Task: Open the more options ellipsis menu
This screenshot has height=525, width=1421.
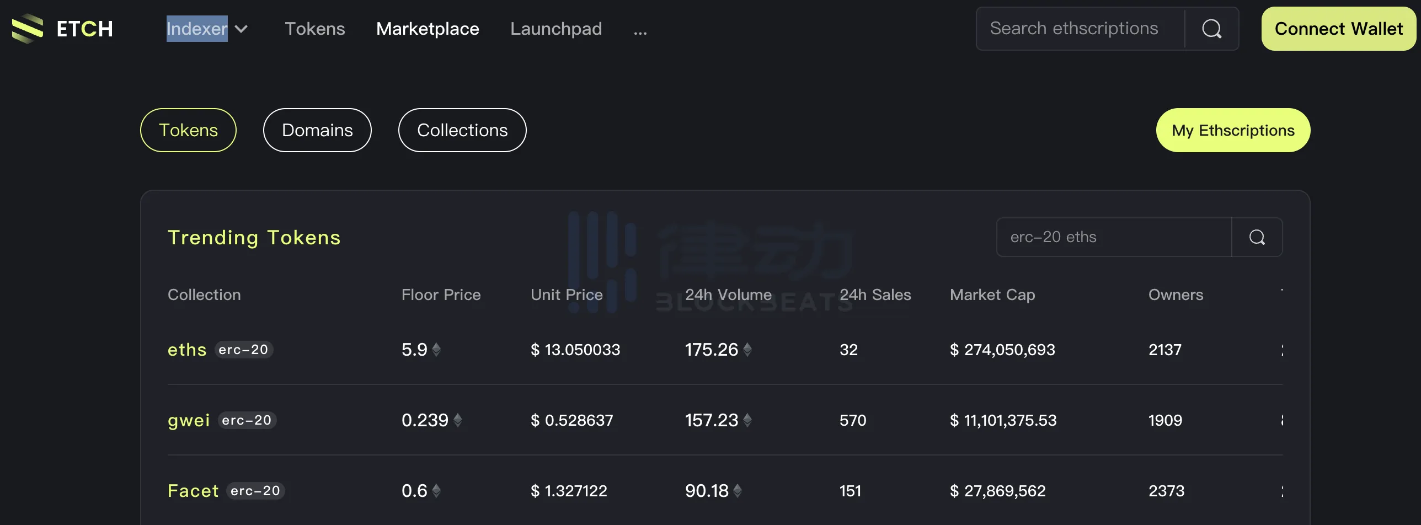Action: [640, 31]
